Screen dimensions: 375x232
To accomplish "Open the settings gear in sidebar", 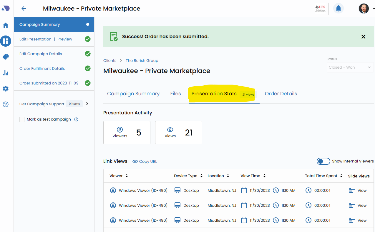I will click(6, 89).
